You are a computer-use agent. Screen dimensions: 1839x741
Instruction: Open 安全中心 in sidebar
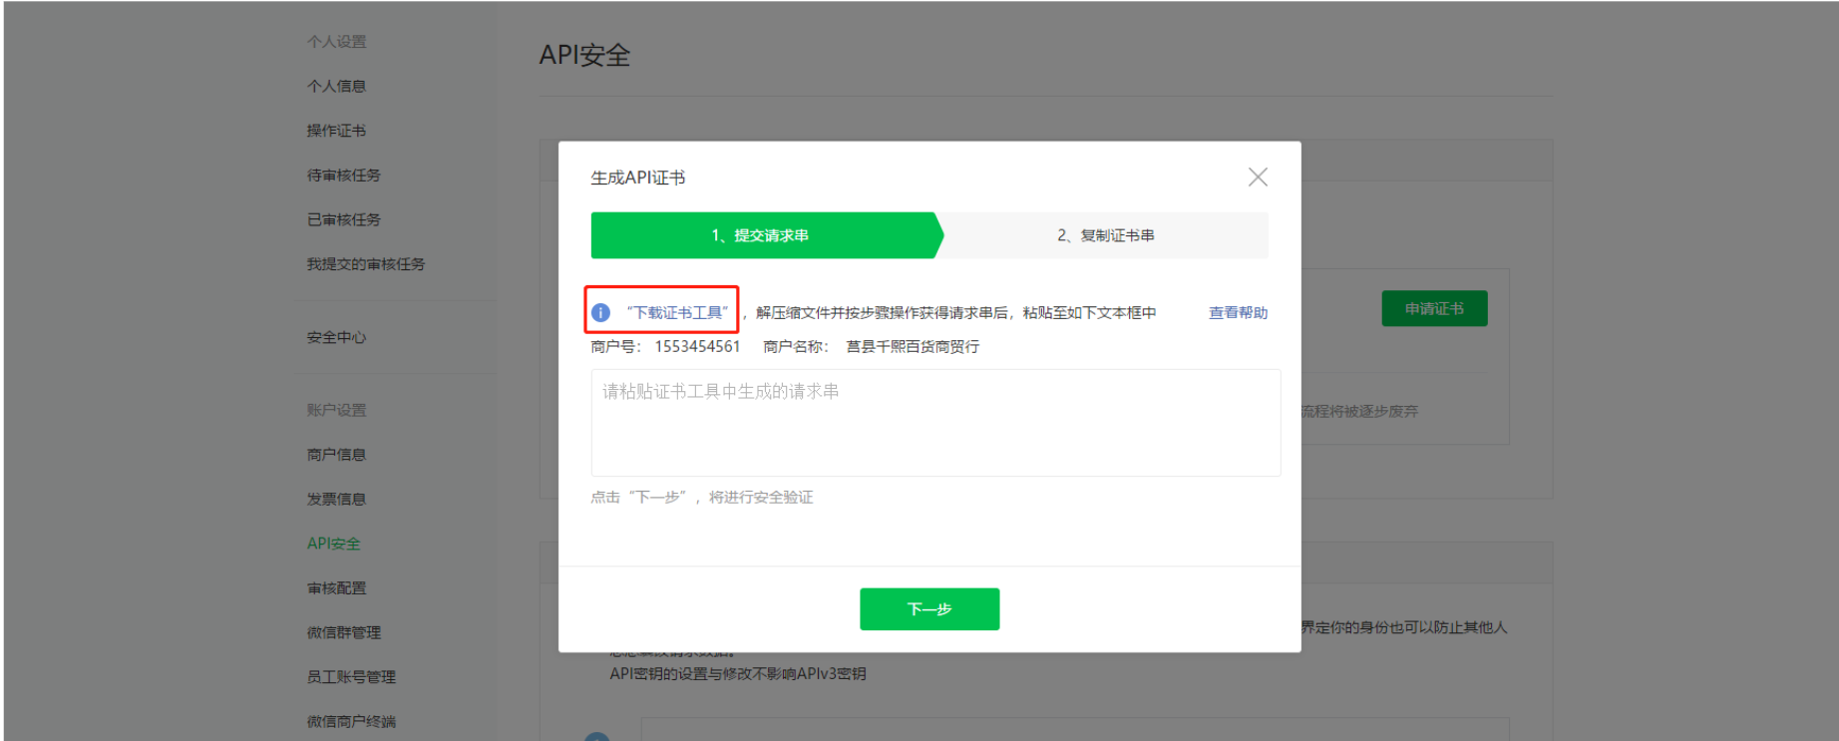pyautogui.click(x=336, y=337)
